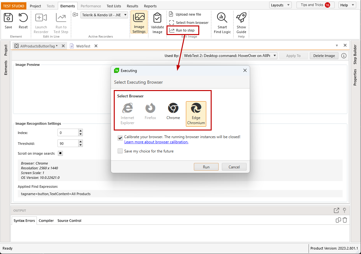Close the AllProductsButtonTag tab
Image resolution: width=361 pixels, height=254 pixels.
coord(63,46)
